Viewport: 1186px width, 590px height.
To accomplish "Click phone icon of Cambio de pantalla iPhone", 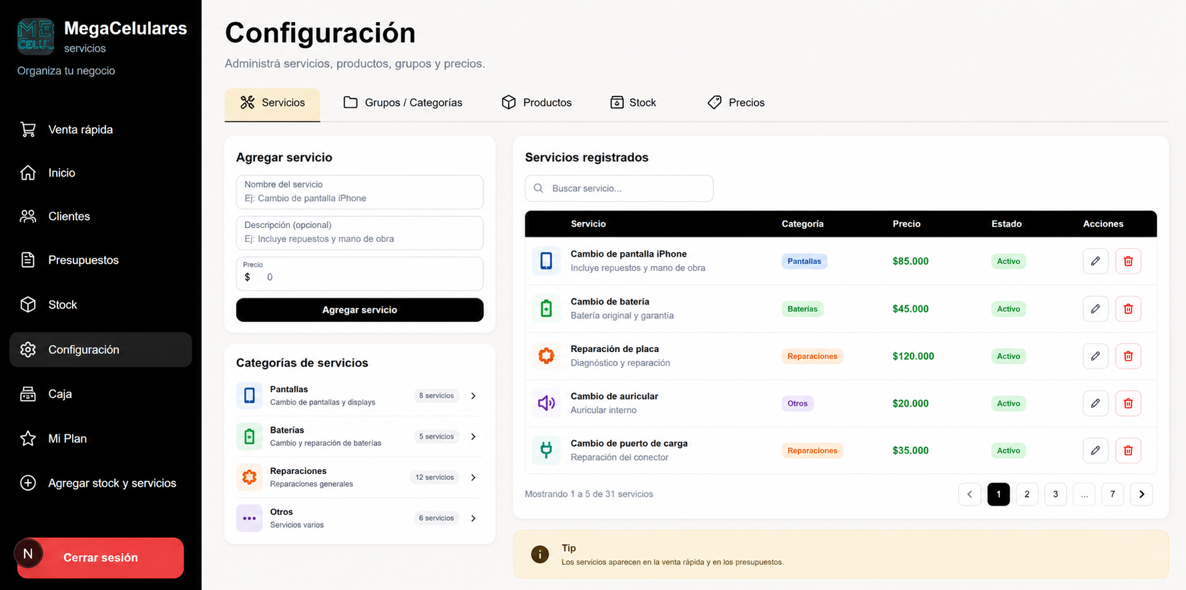I will [x=546, y=261].
